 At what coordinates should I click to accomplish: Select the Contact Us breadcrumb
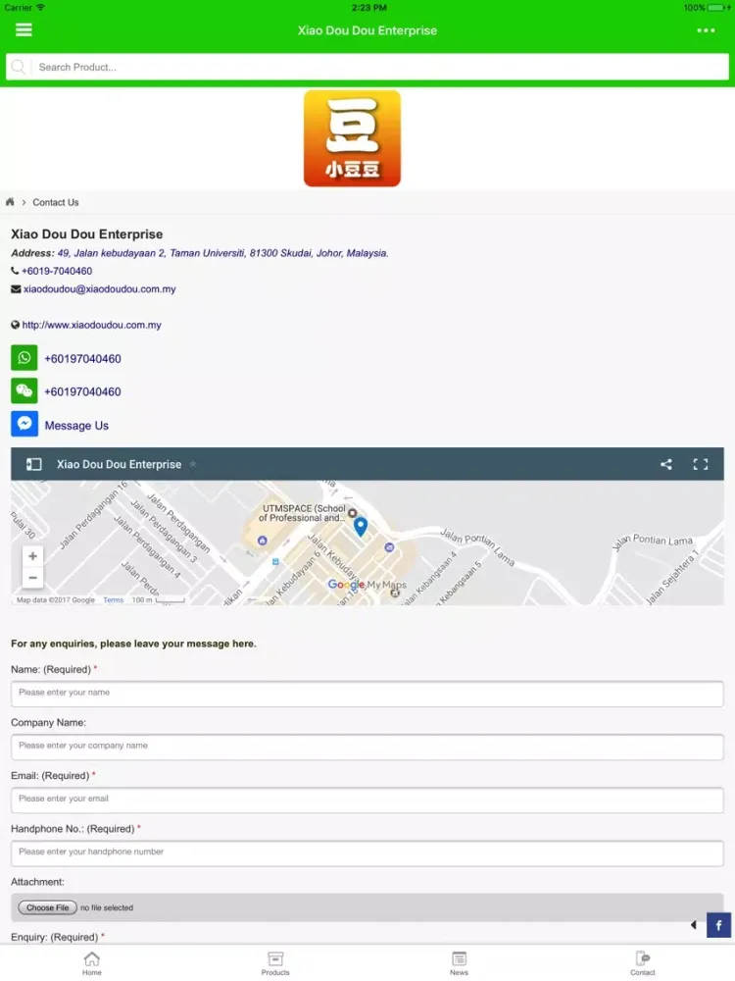point(56,203)
